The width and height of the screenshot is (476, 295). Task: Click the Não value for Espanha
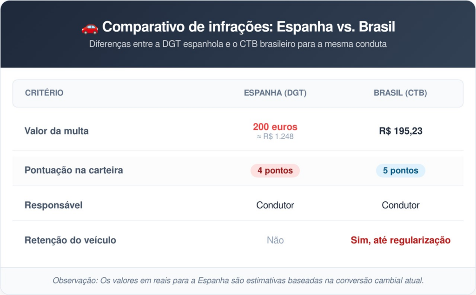275,240
